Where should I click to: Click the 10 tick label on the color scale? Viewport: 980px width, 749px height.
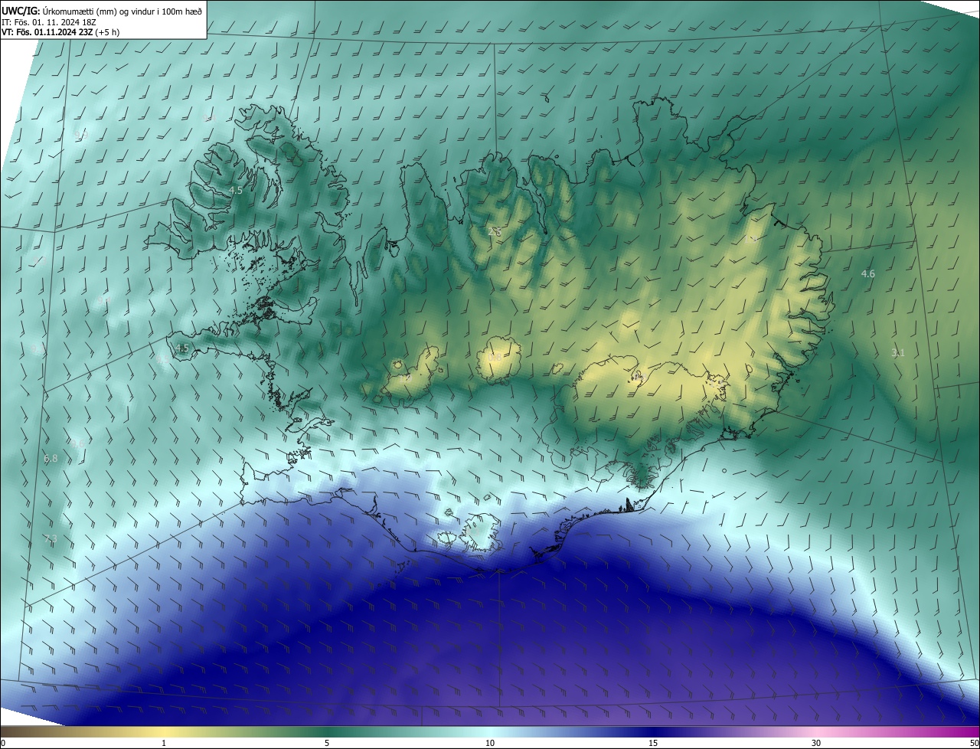[x=490, y=743]
